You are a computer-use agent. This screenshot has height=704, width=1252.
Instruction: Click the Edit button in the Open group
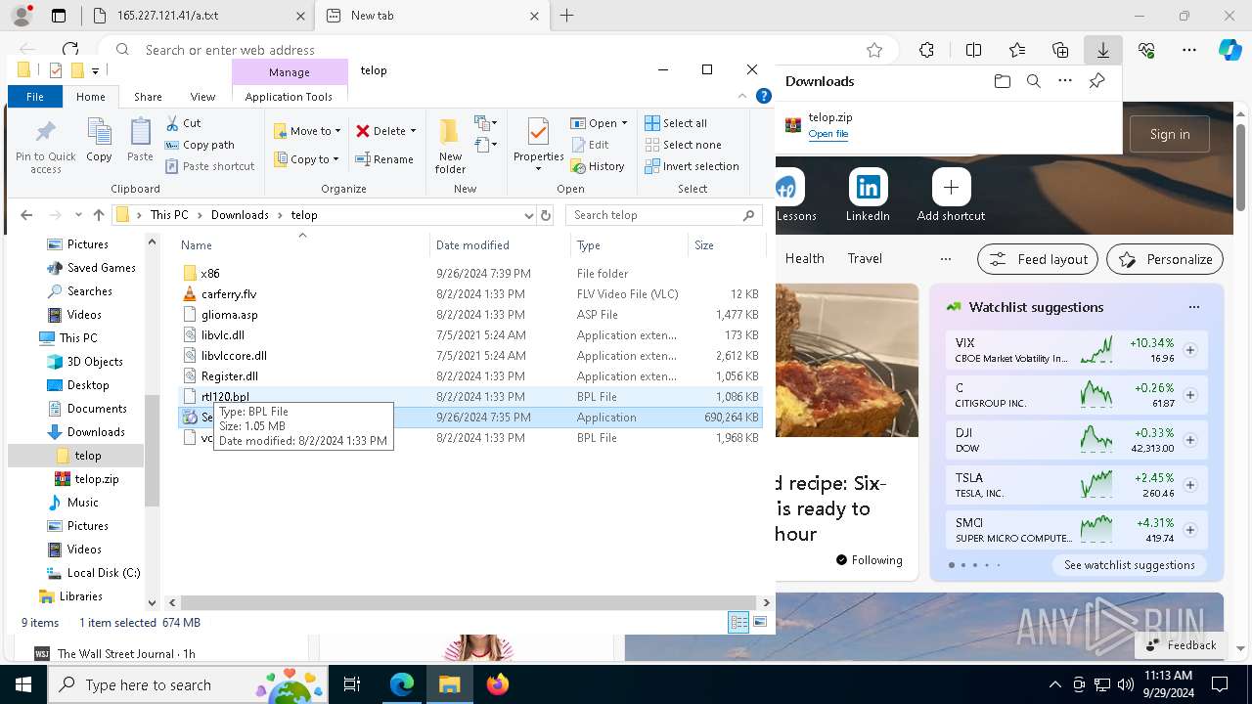tap(590, 145)
